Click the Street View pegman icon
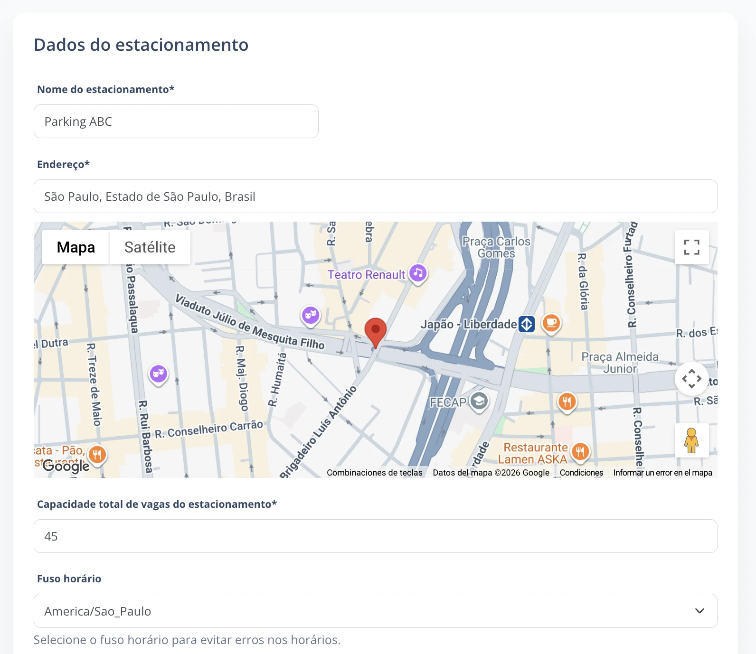This screenshot has height=654, width=756. [x=691, y=440]
